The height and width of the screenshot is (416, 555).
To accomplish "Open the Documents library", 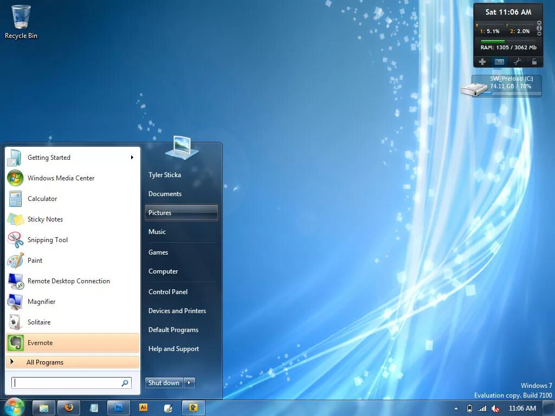I will pyautogui.click(x=181, y=194).
